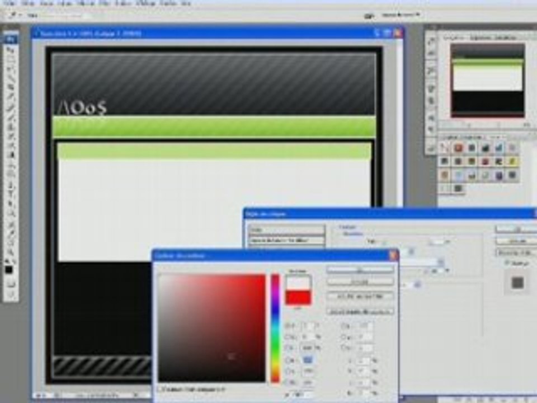The image size is (537, 403).
Task: Toggle Preview checkbox in Layer Style dialog
Action: pos(507,263)
